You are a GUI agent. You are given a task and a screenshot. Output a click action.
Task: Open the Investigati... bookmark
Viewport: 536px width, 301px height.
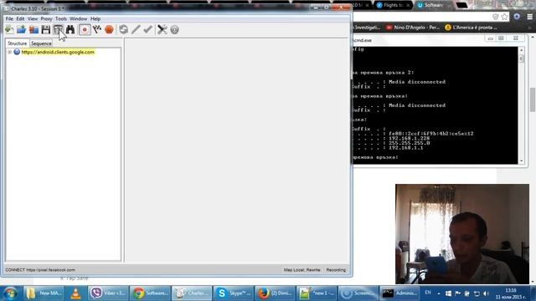[x=367, y=28]
